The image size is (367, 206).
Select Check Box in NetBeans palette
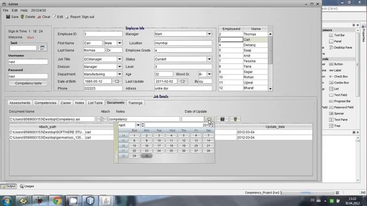click(338, 76)
